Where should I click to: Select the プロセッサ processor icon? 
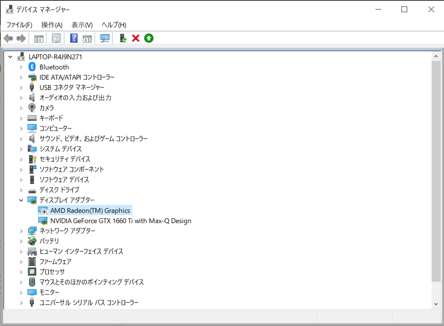pyautogui.click(x=32, y=272)
